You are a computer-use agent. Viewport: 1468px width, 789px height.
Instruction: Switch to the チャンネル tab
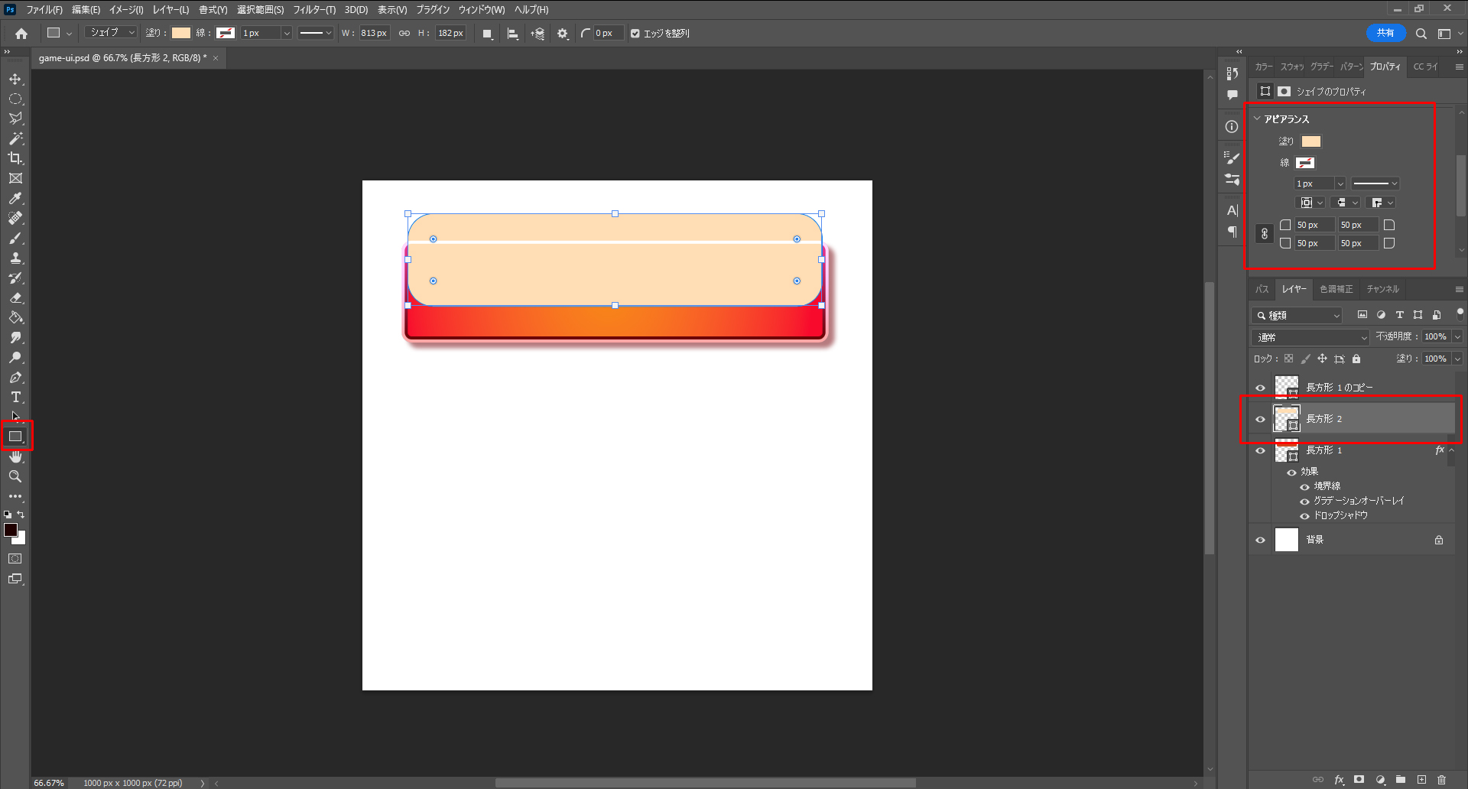click(1382, 289)
